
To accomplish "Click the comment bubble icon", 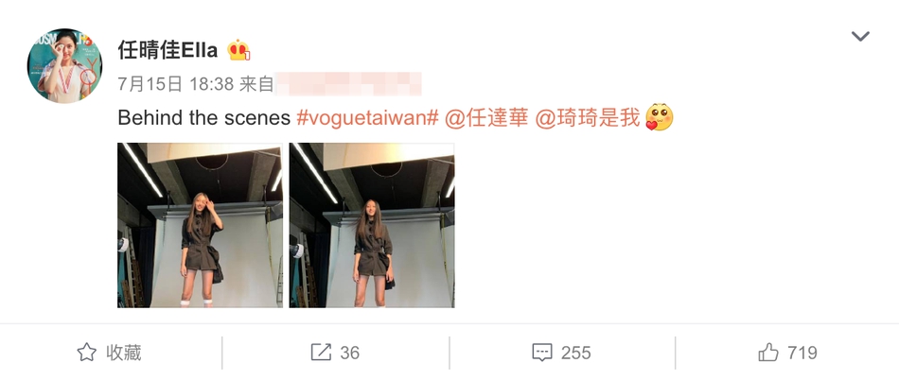I will pyautogui.click(x=542, y=353).
